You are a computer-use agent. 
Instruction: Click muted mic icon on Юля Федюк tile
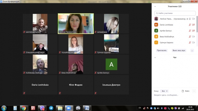(x=60, y=93)
